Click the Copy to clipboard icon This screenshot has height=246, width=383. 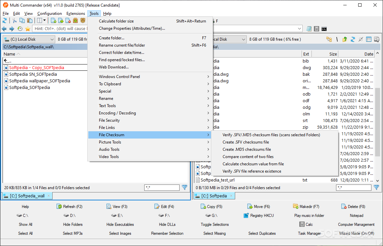click(22, 21)
